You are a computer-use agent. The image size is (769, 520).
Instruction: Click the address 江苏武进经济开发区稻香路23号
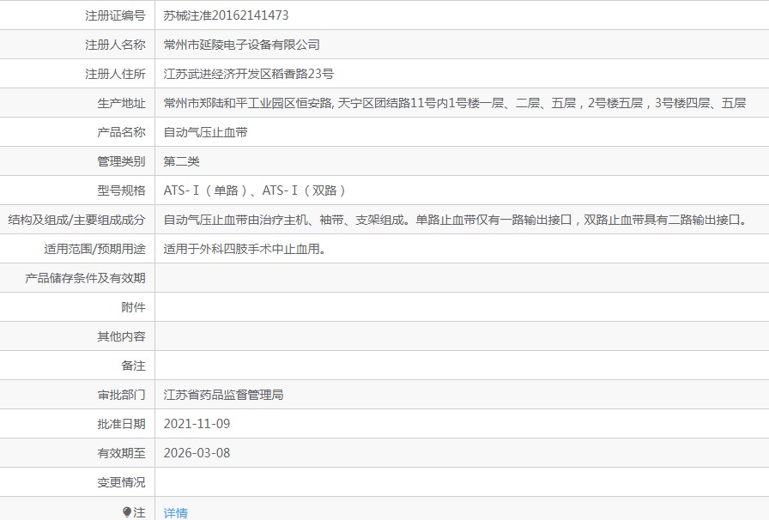coord(249,74)
